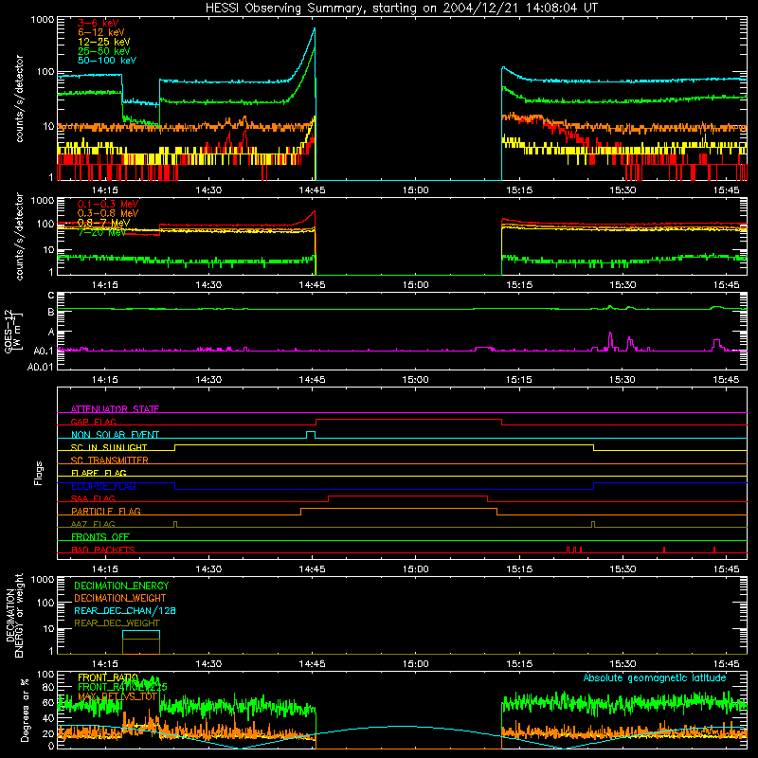Pick the 50-100 keV legend label
The height and width of the screenshot is (758, 758).
[107, 61]
